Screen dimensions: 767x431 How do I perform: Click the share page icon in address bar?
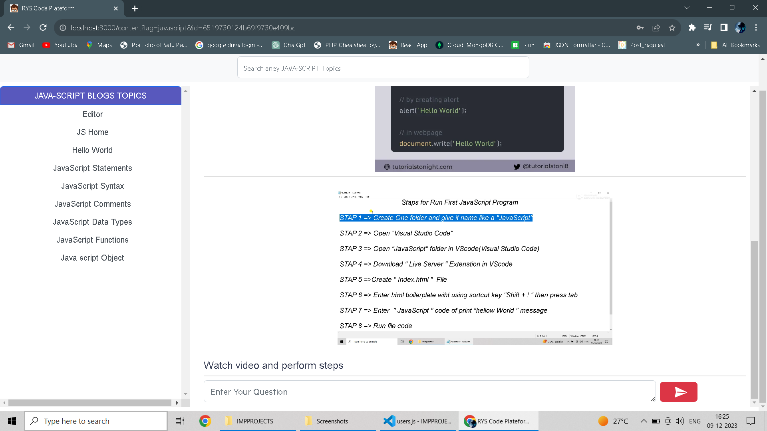point(656,28)
